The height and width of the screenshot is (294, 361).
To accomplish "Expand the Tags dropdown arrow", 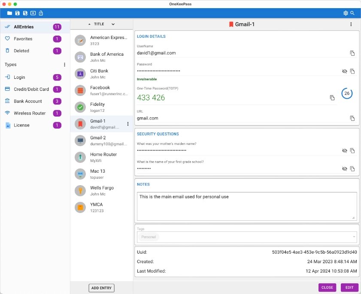I will pyautogui.click(x=354, y=237).
